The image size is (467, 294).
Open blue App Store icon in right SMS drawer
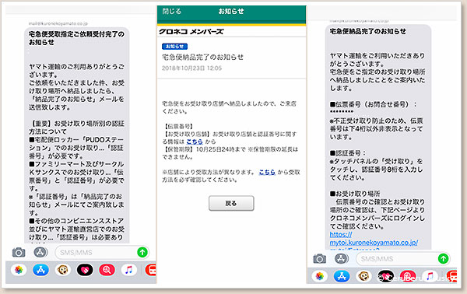[x=342, y=276]
